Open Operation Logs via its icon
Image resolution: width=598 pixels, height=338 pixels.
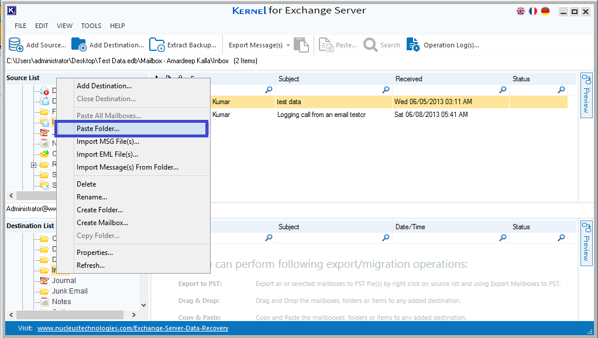[x=413, y=44]
